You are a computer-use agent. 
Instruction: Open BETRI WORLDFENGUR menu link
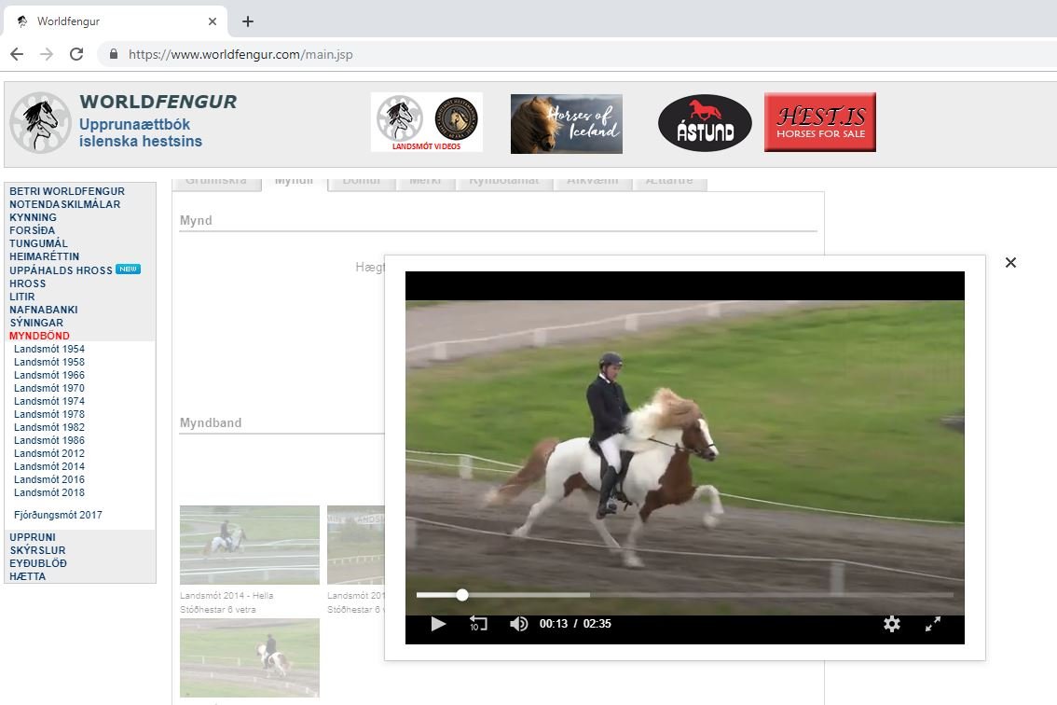click(67, 191)
